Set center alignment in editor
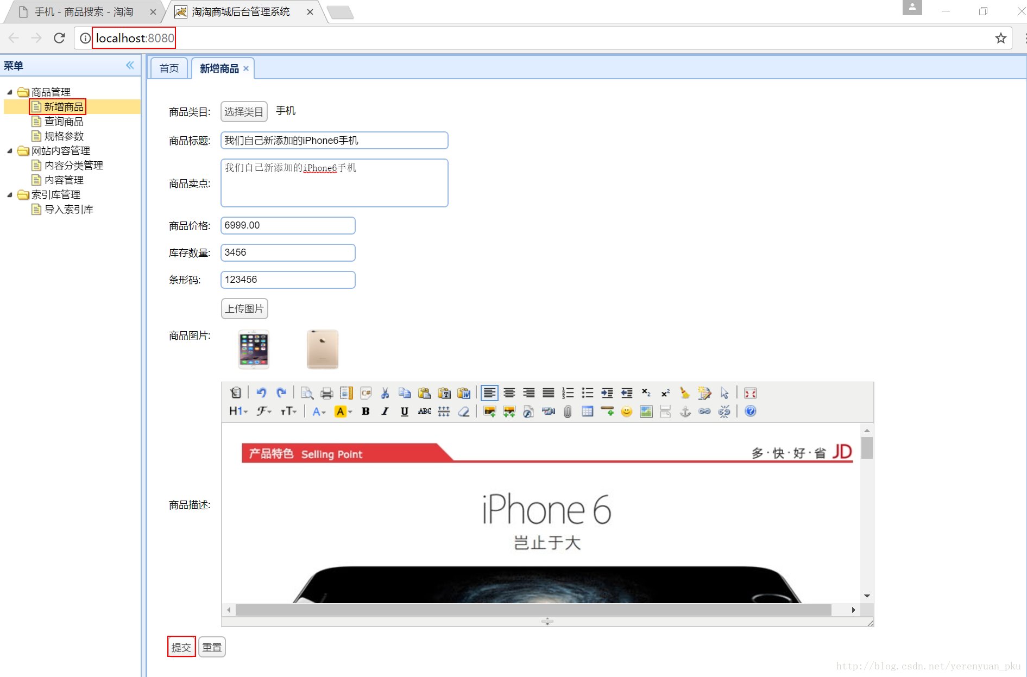Viewport: 1027px width, 677px height. 509,393
